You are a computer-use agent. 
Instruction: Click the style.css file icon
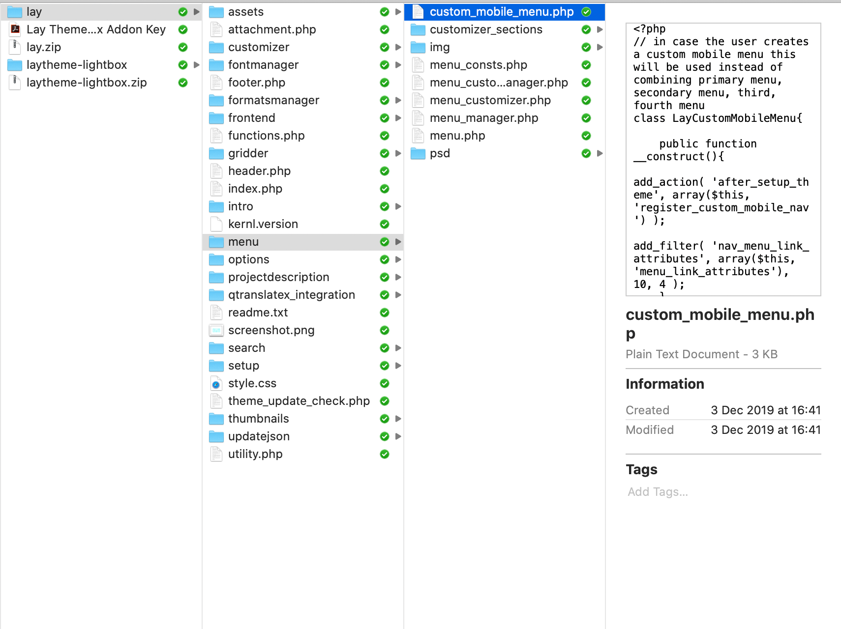point(216,383)
